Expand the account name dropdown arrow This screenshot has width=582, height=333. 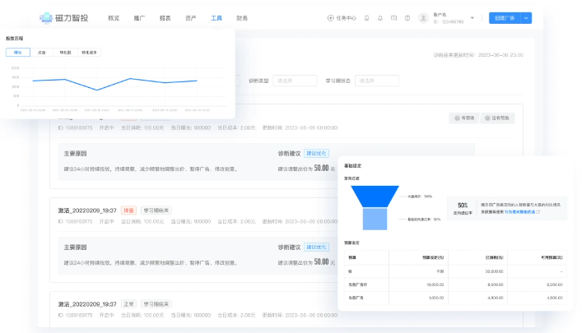(473, 18)
